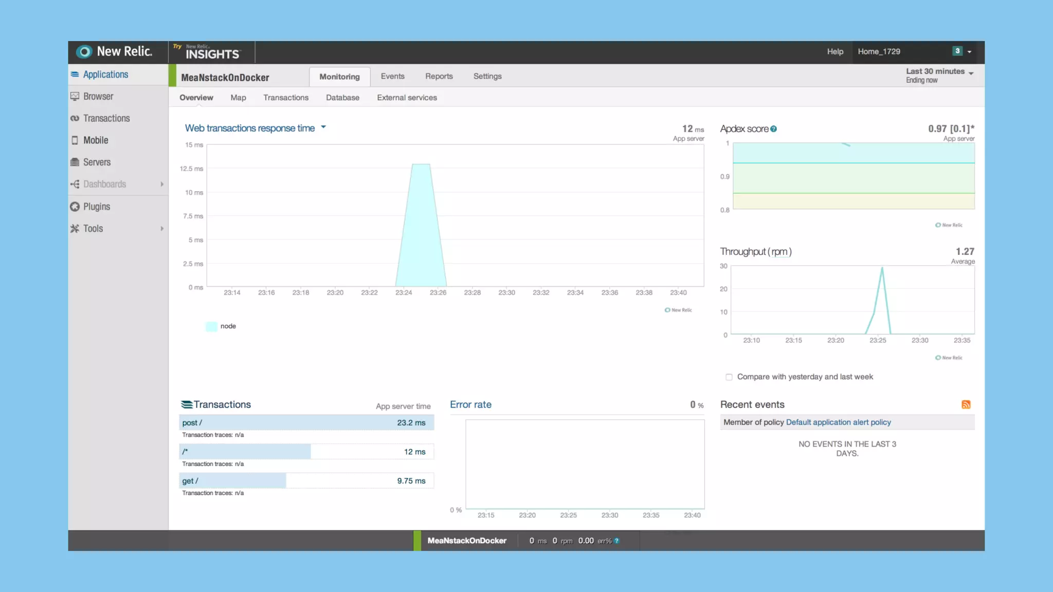The width and height of the screenshot is (1053, 592).
Task: Open Web transactions response time dropdown
Action: point(323,127)
